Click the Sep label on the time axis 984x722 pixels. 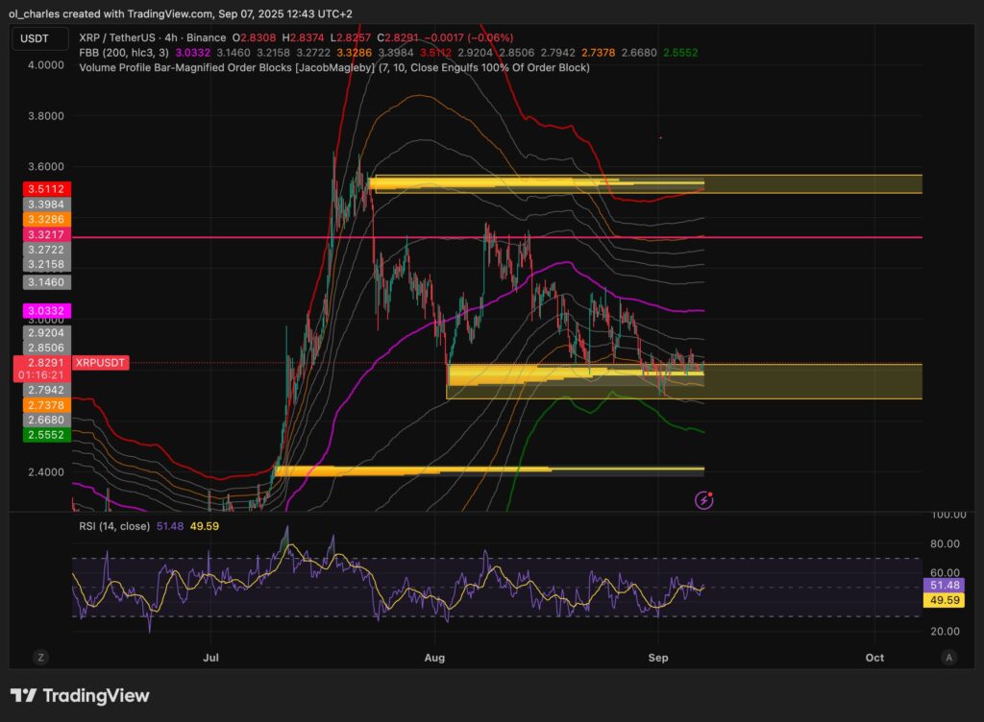pos(658,658)
